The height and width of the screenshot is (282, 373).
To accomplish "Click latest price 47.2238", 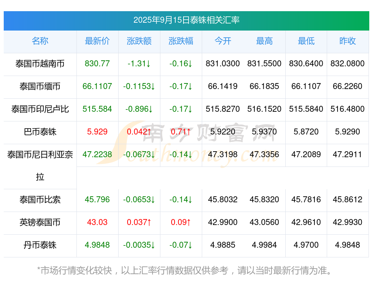I will [x=97, y=155].
